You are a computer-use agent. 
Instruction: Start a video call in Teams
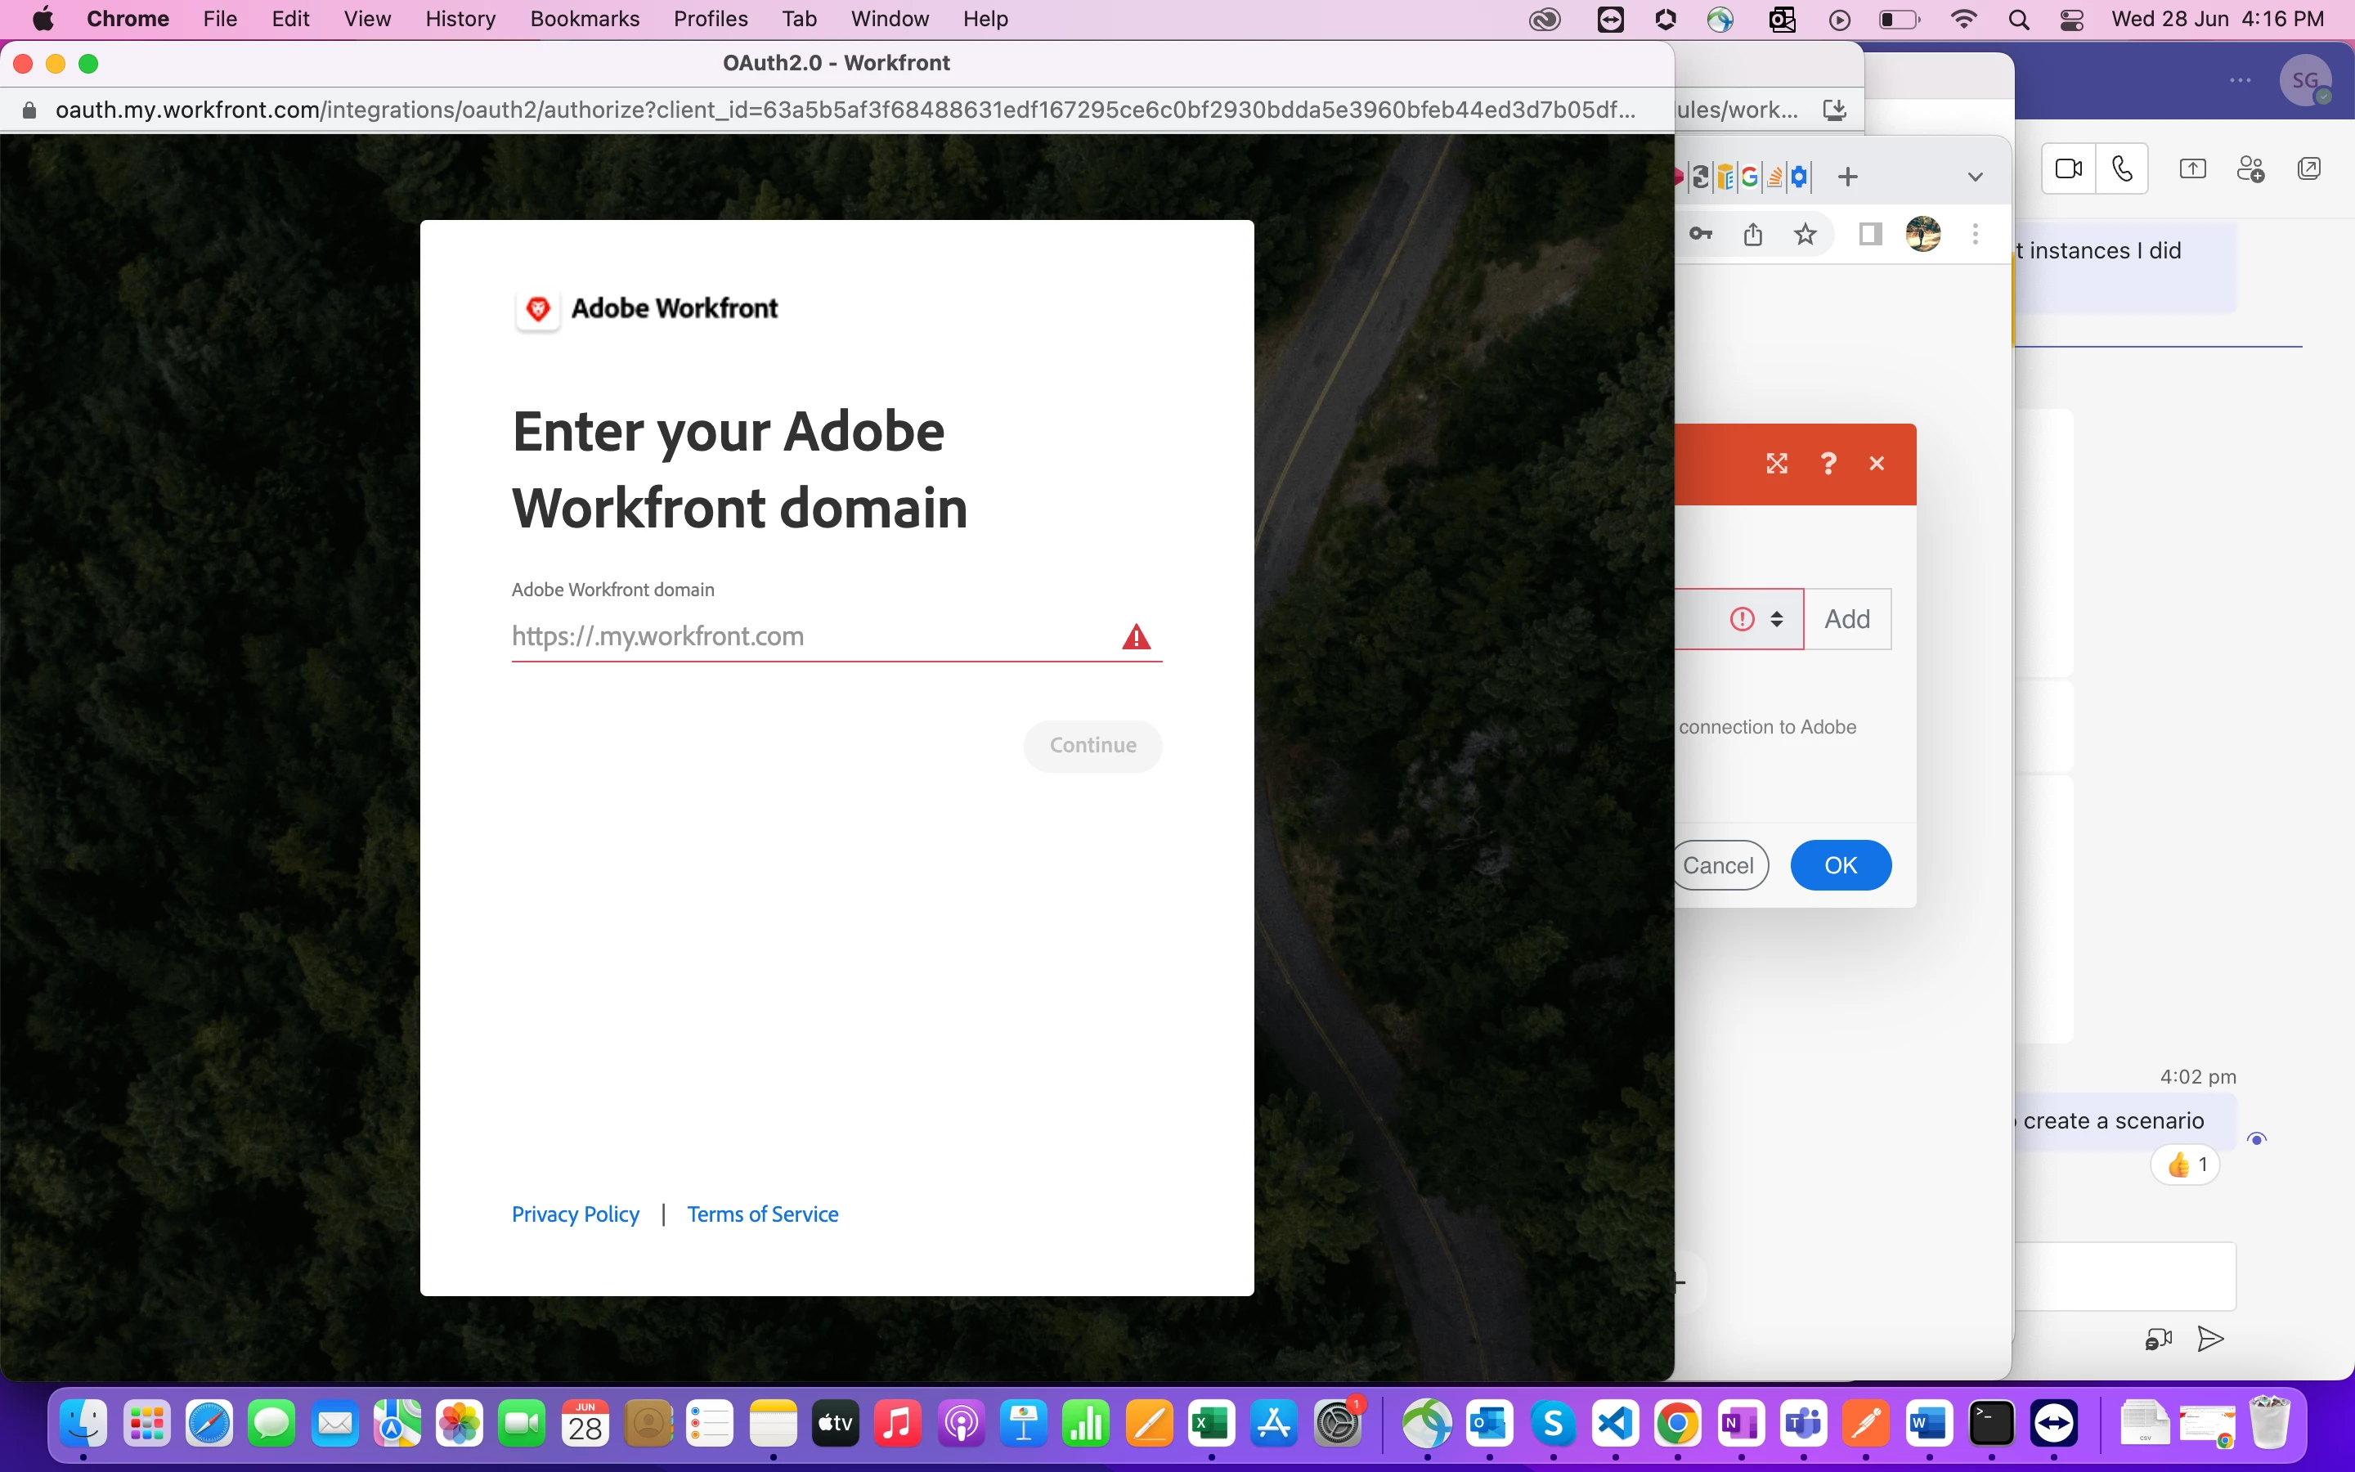[2068, 169]
